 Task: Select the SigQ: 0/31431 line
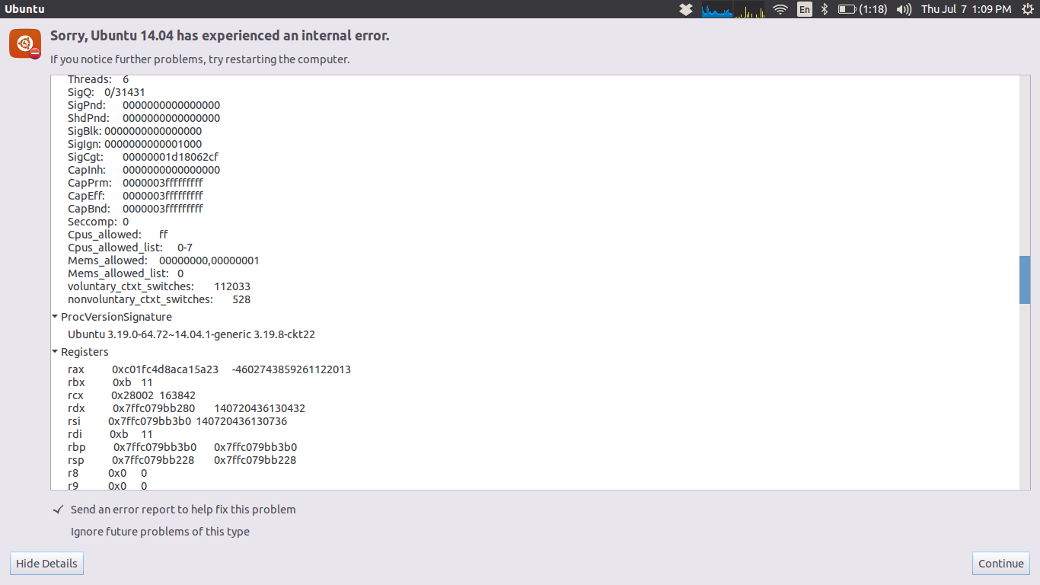point(107,92)
